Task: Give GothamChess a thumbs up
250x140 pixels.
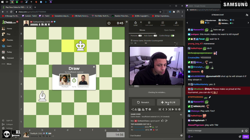Action: [162, 121]
